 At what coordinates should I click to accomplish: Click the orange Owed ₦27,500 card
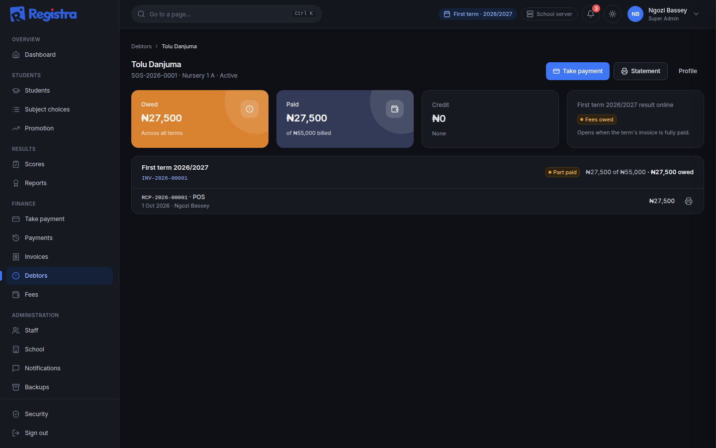(200, 119)
